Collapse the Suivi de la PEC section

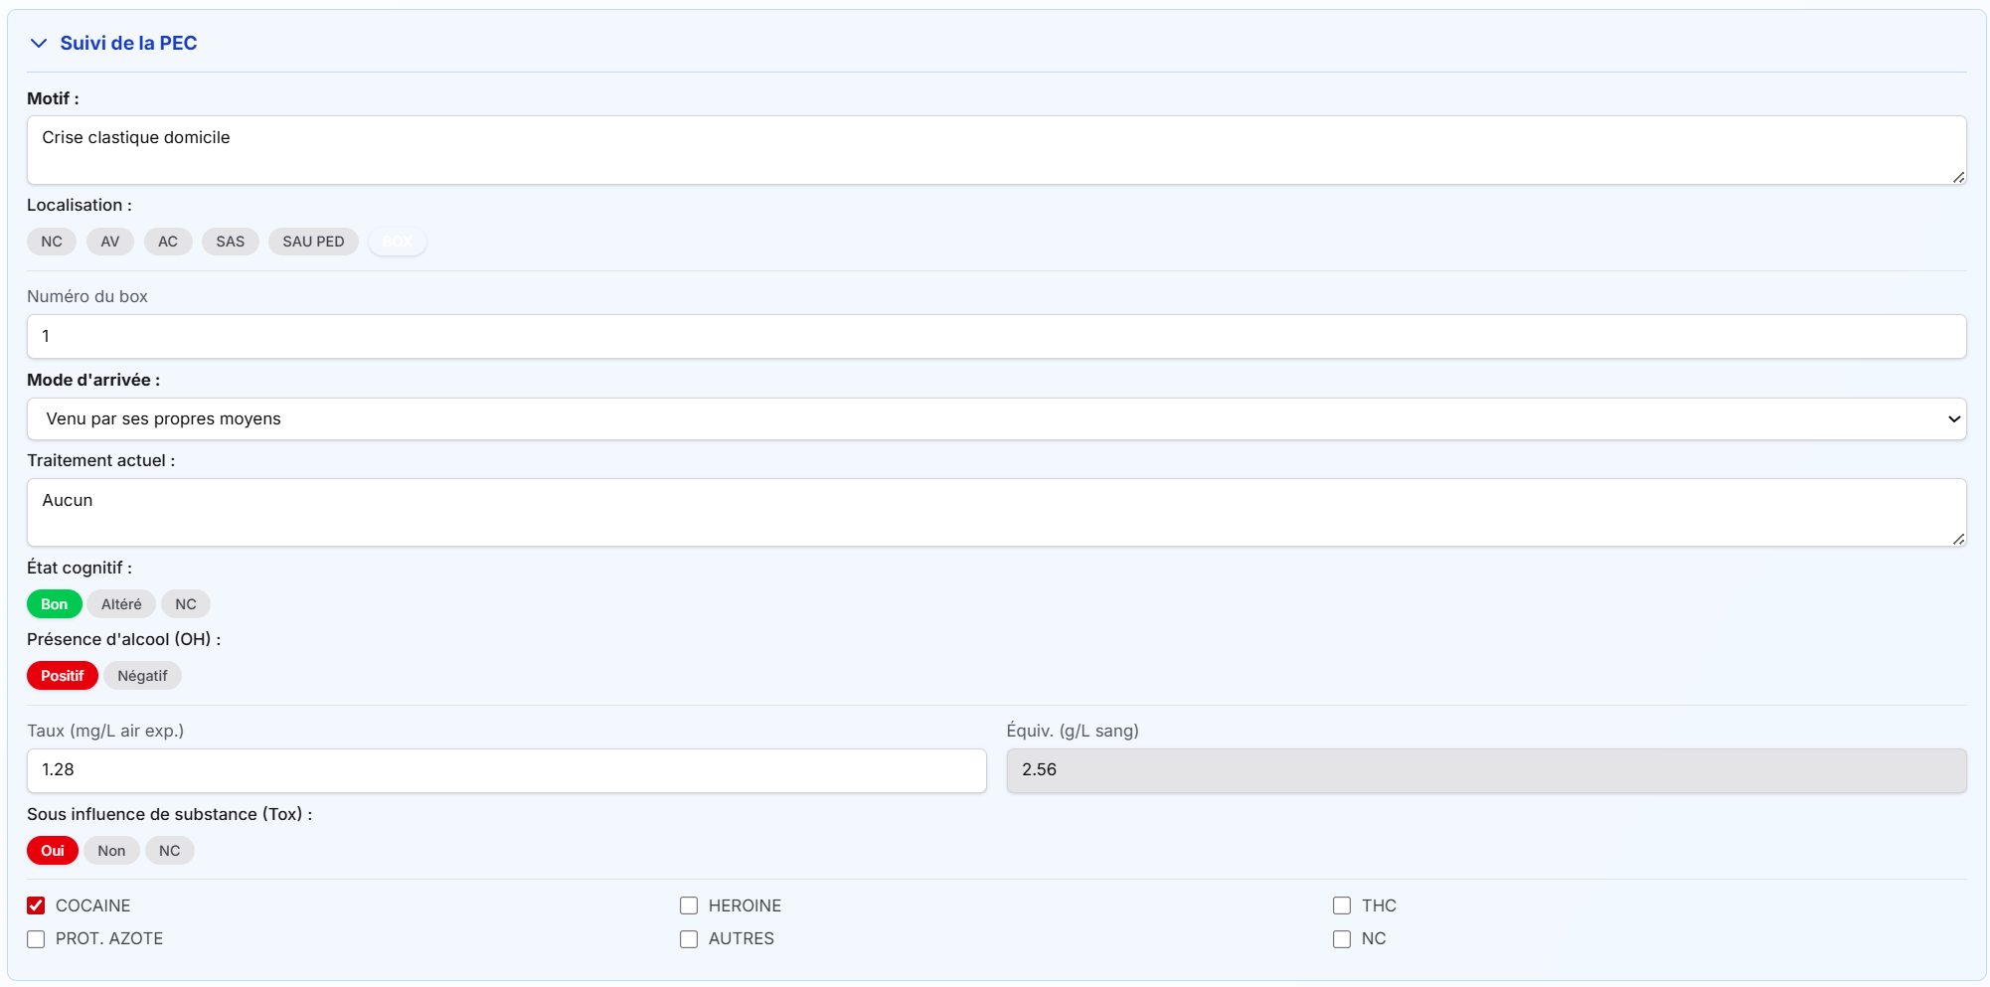pos(40,44)
